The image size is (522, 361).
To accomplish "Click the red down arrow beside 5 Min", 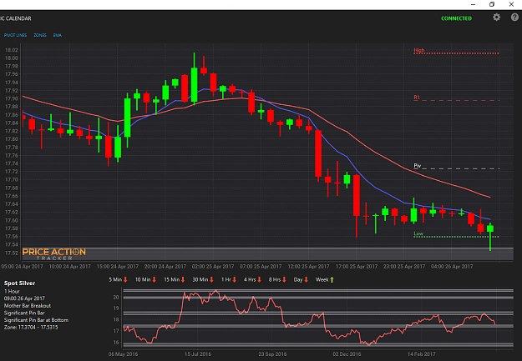I will (125, 280).
